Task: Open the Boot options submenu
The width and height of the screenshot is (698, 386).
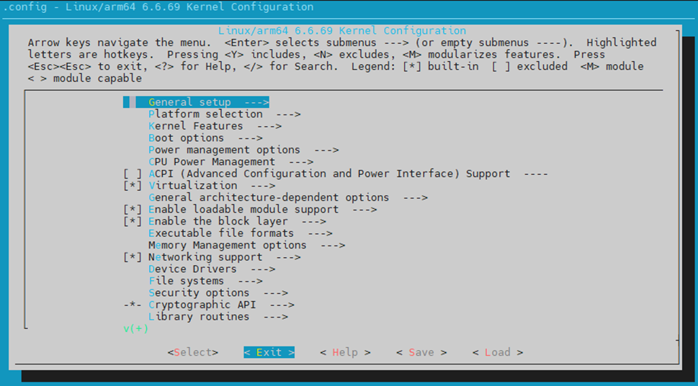Action: click(x=205, y=138)
